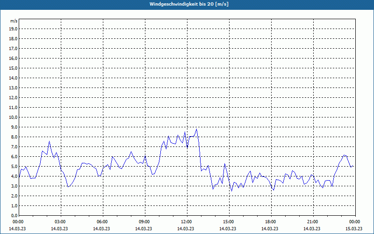Click the 8,0 y-axis value
The height and width of the screenshot is (234, 374).
tap(14, 137)
